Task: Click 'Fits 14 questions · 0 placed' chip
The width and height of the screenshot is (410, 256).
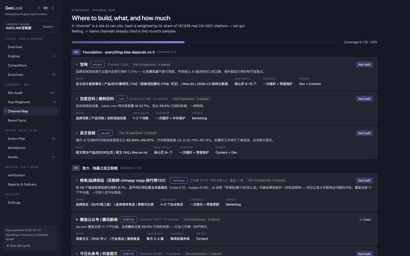Action: pos(152,65)
